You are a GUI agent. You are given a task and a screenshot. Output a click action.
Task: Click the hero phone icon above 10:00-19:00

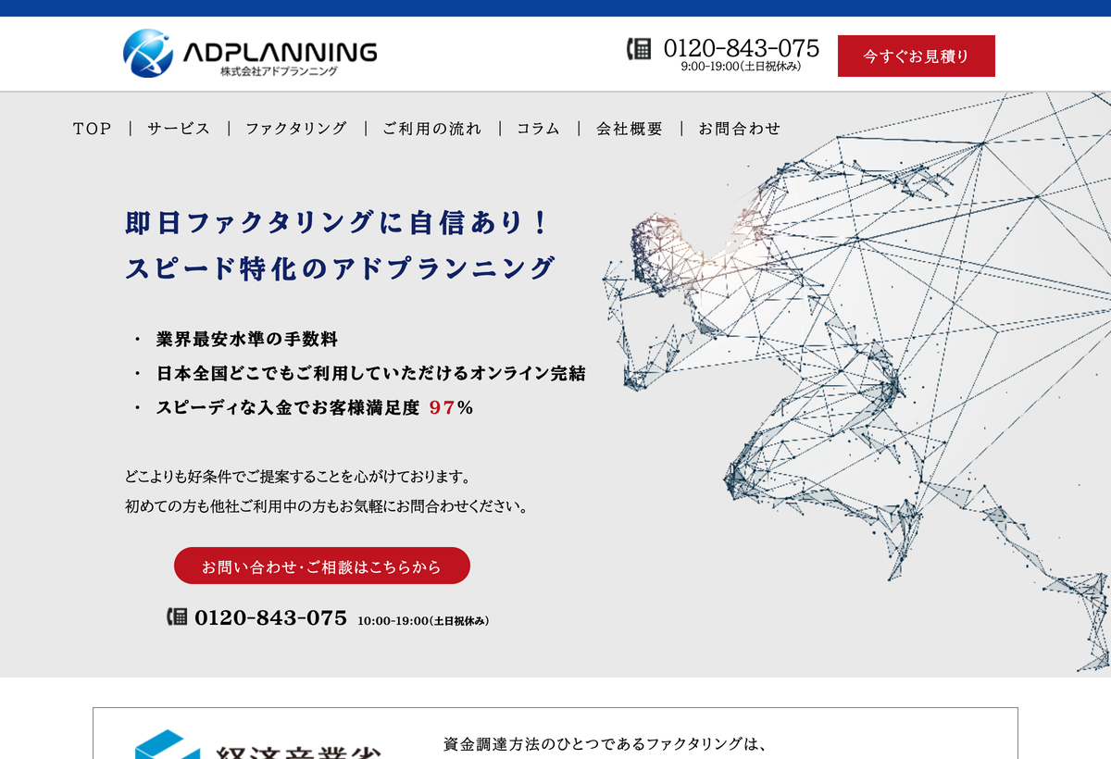pos(177,616)
